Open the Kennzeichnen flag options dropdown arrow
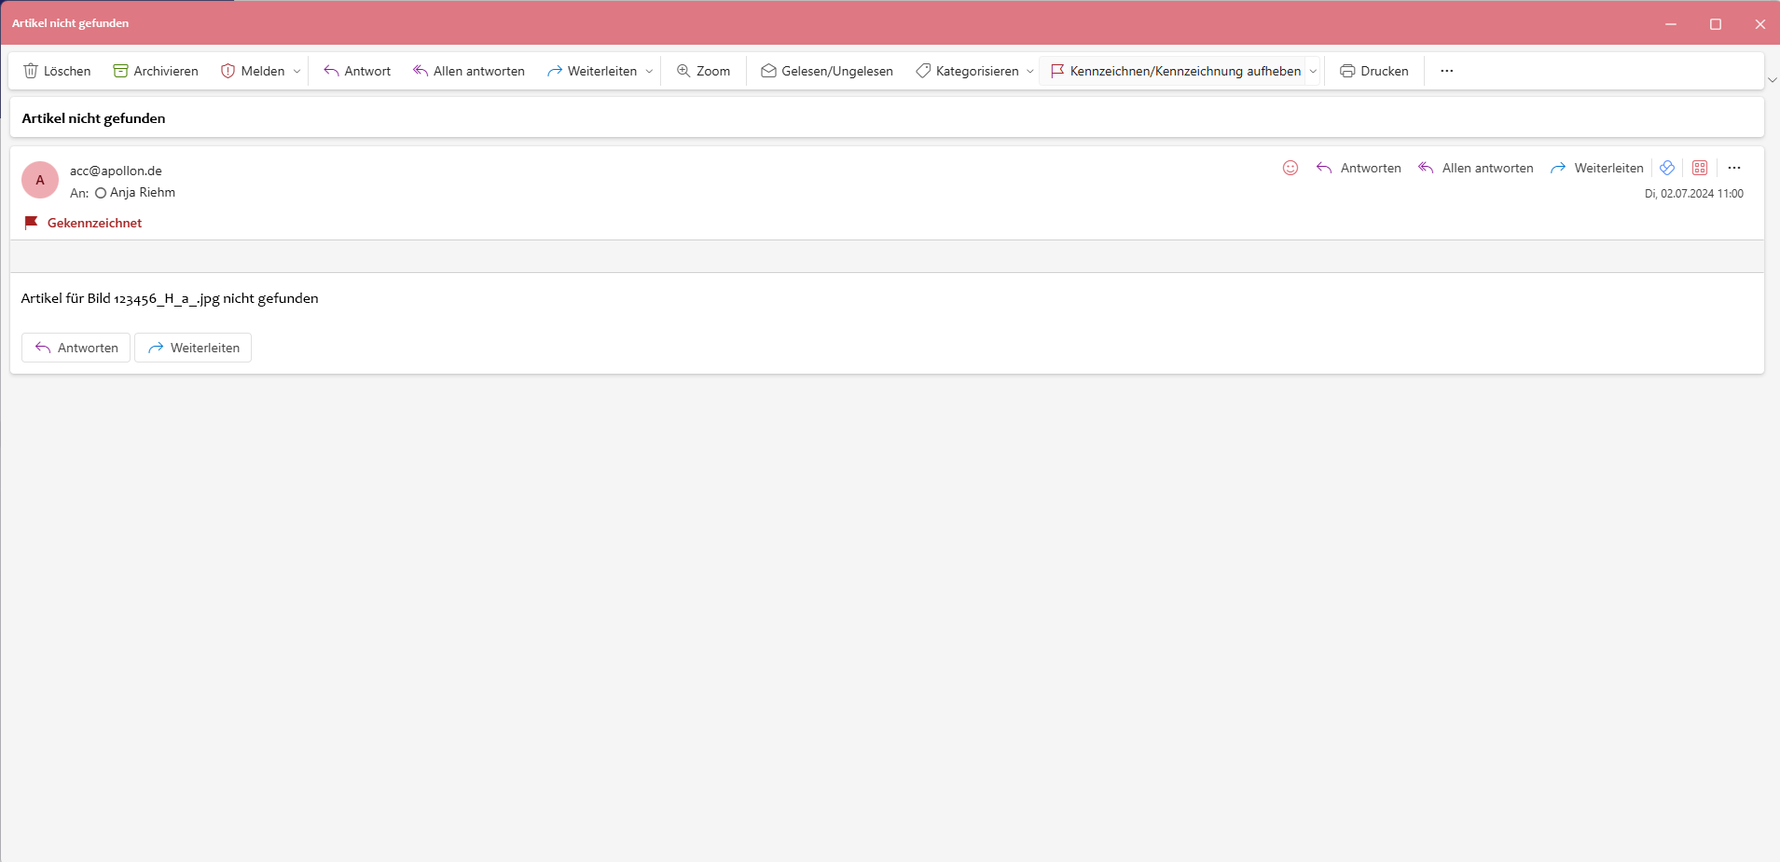1780x862 pixels. click(1314, 71)
